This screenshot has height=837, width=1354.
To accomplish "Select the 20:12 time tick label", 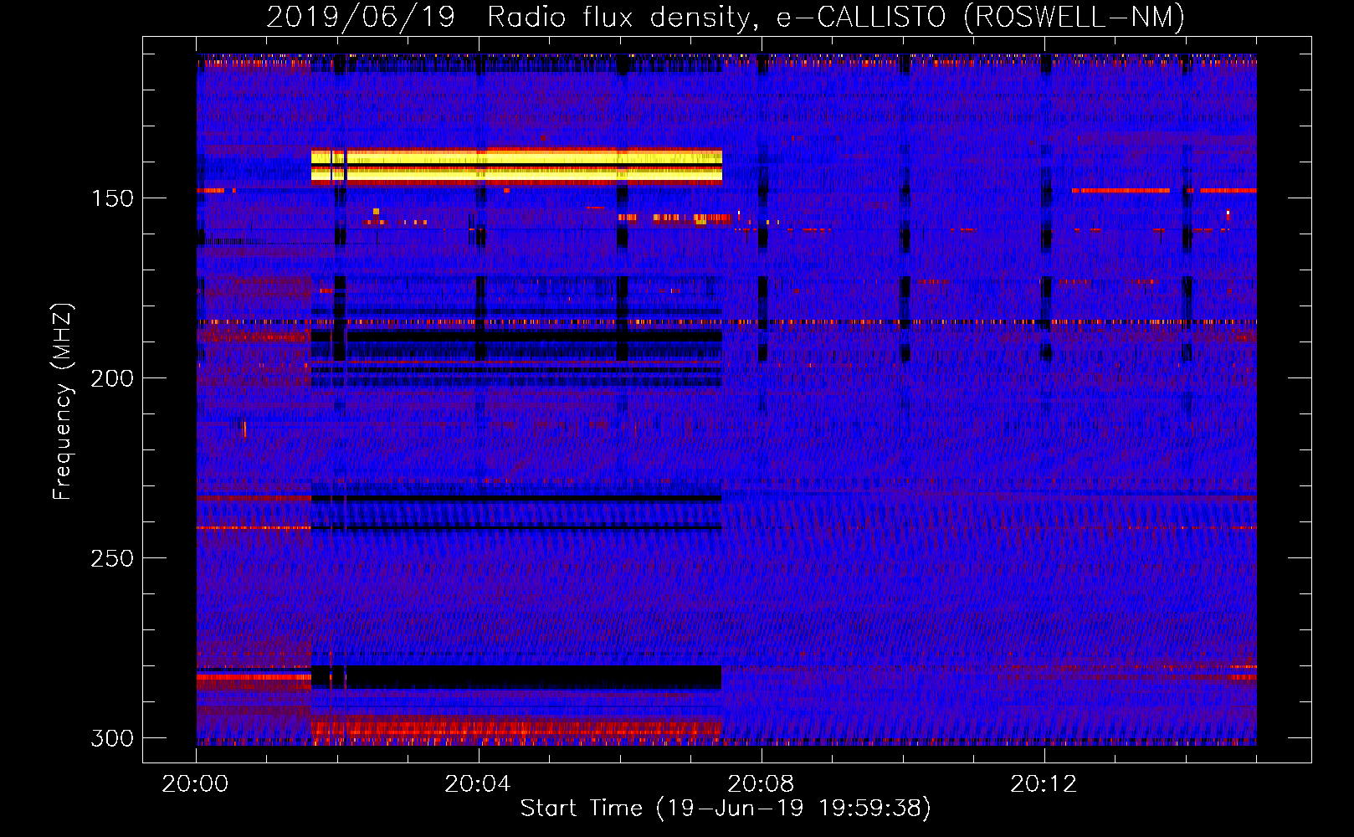I will 1043,784.
